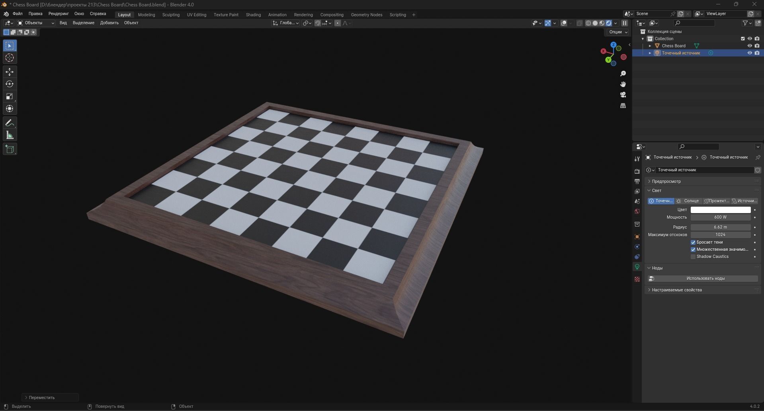Hide Точечный источник with eye icon

(750, 53)
